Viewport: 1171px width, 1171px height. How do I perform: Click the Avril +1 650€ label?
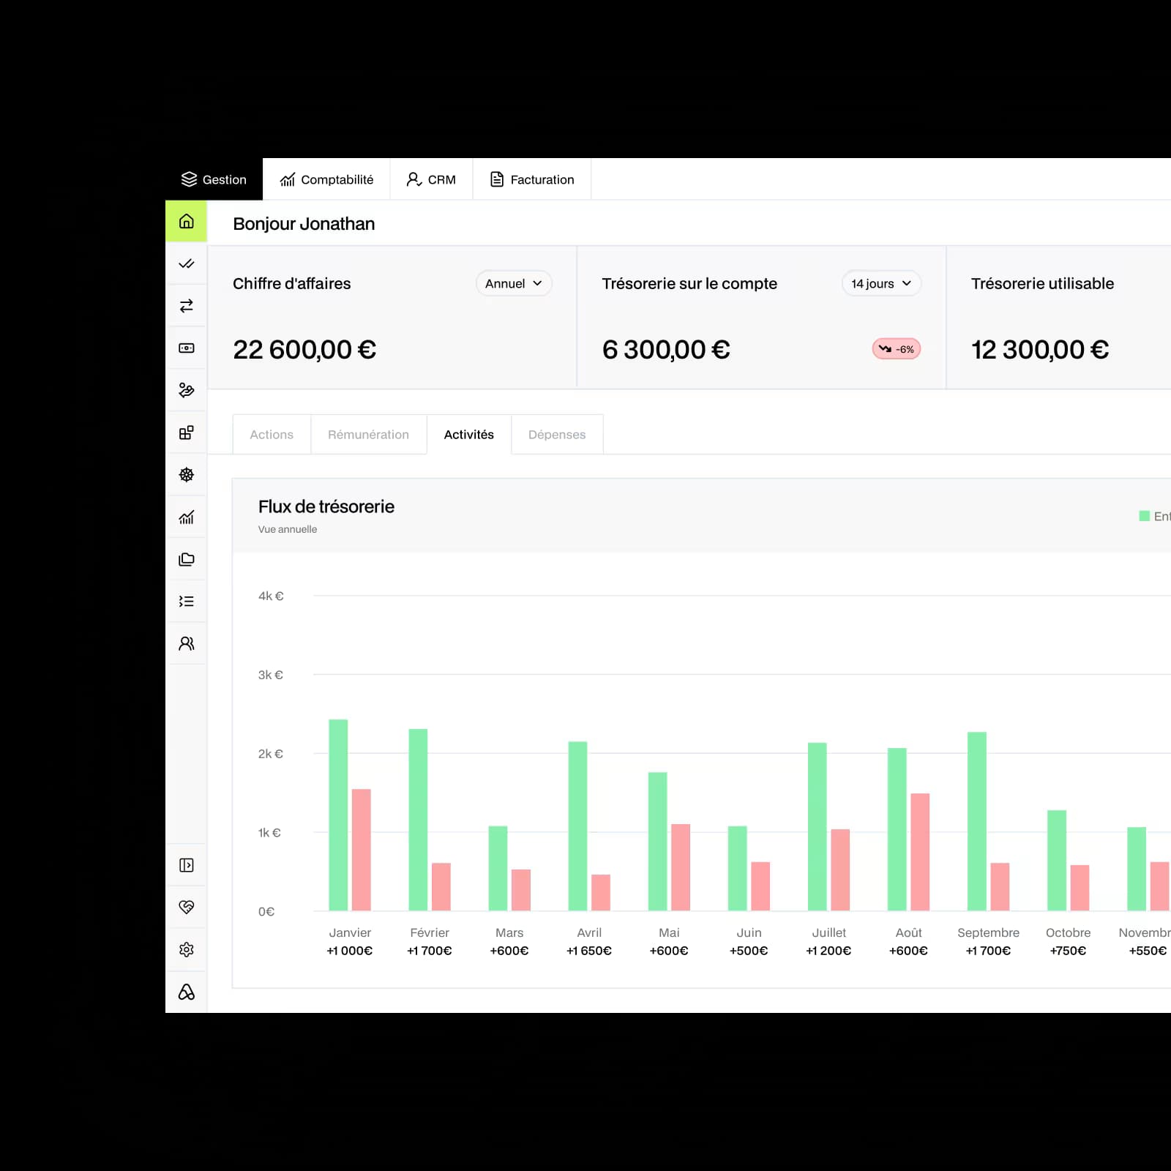click(589, 951)
